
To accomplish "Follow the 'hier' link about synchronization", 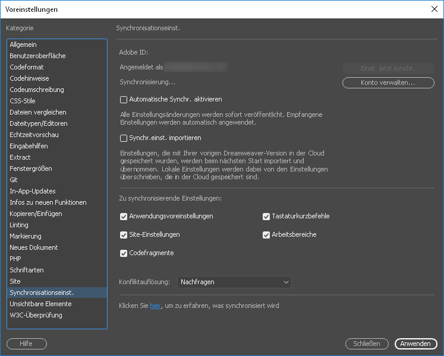I will click(155, 306).
